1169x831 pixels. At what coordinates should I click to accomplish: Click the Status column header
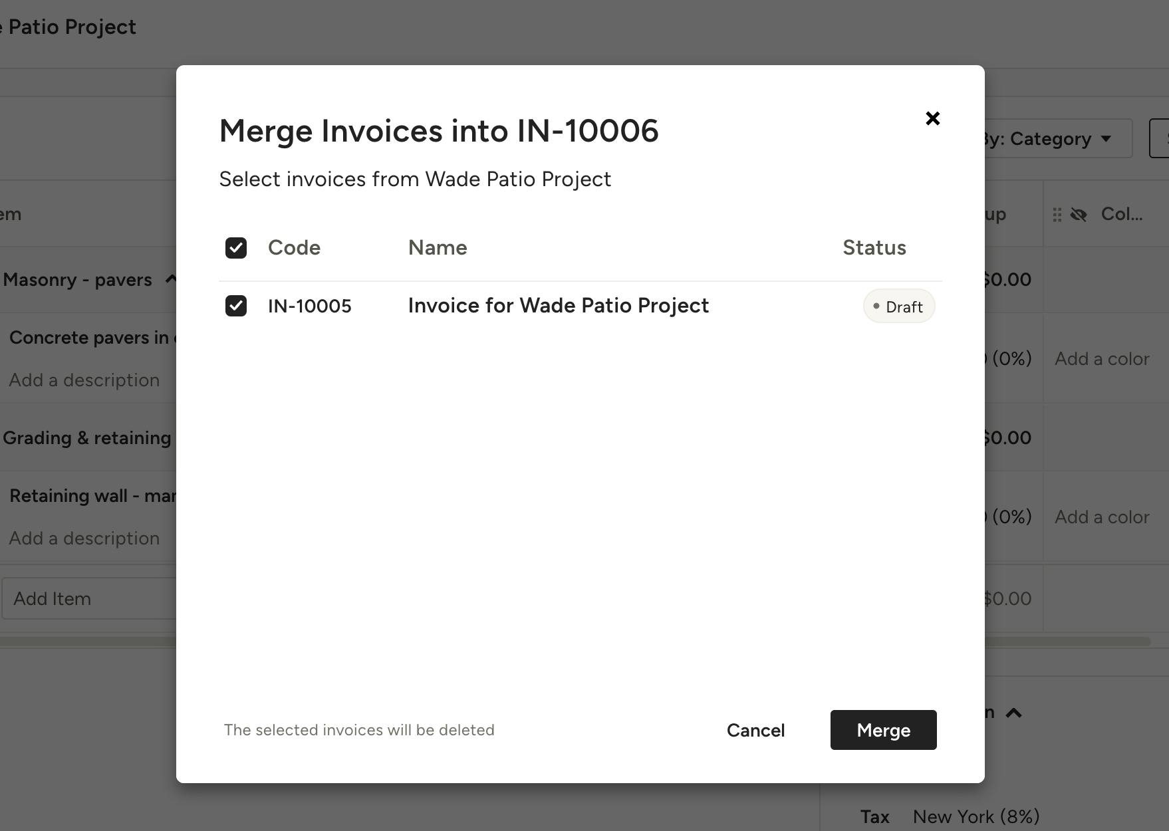(874, 248)
